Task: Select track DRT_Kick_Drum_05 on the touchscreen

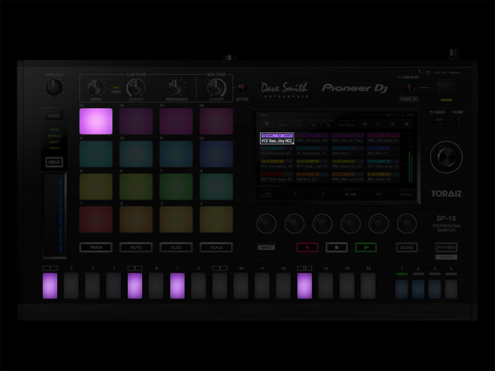Action: (x=277, y=177)
